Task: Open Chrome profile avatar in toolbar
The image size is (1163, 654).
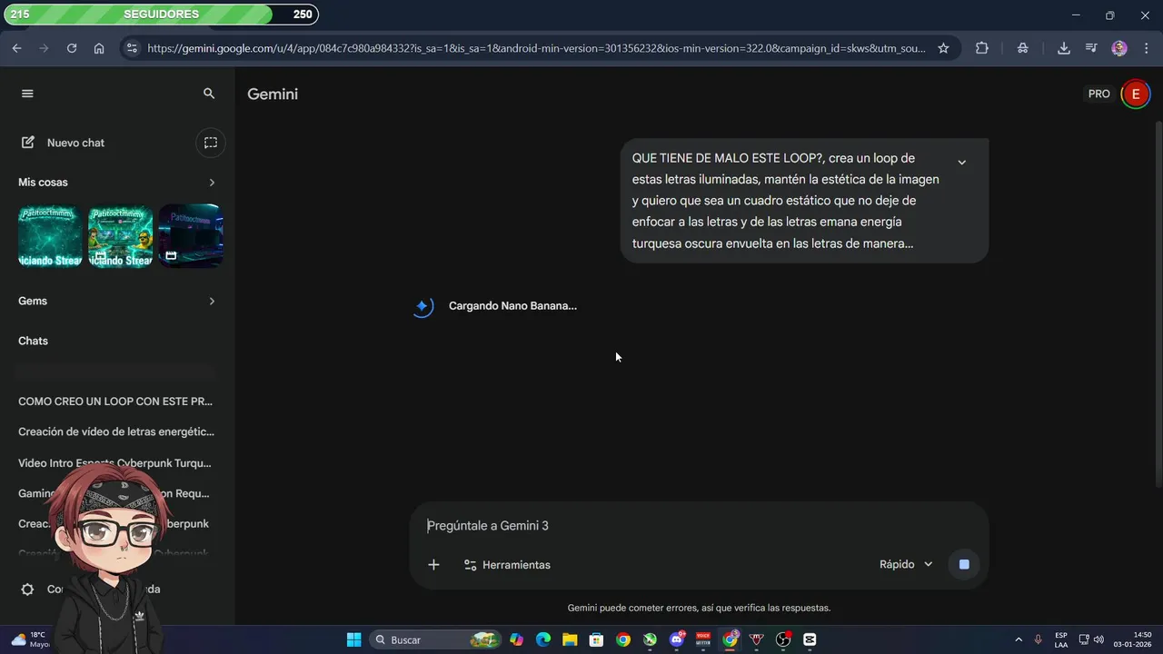Action: pos(1119,48)
